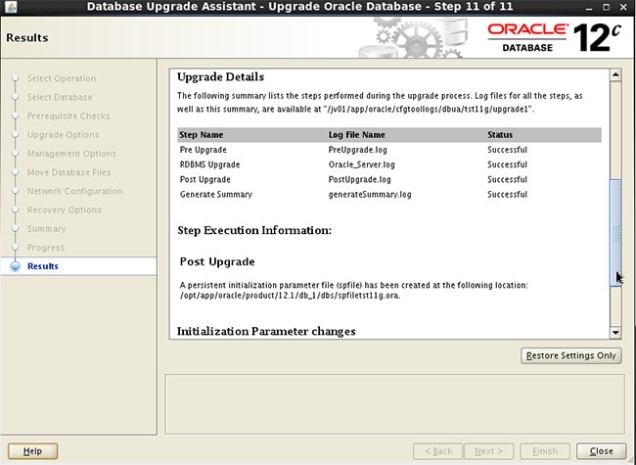This screenshot has height=465, width=636.
Task: Select the Select Database step
Action: 60,97
